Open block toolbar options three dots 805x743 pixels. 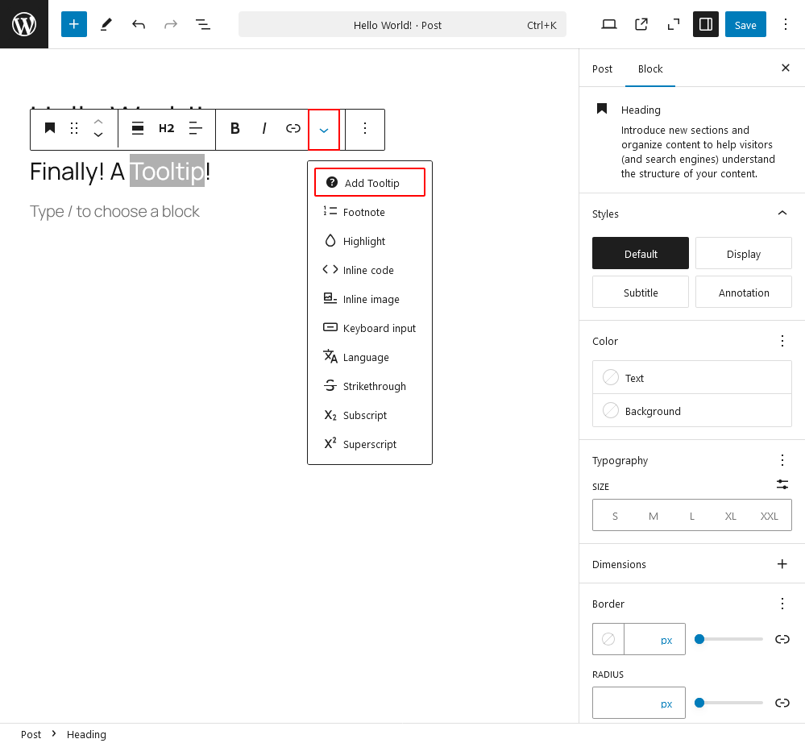pos(365,128)
